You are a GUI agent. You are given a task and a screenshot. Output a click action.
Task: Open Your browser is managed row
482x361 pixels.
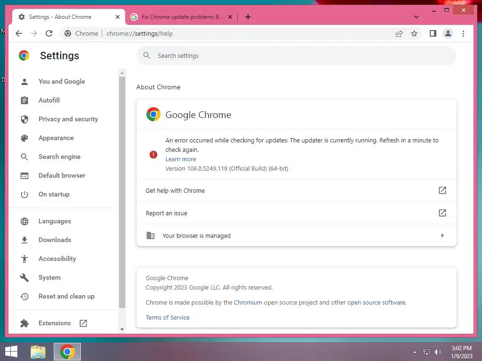click(x=297, y=235)
